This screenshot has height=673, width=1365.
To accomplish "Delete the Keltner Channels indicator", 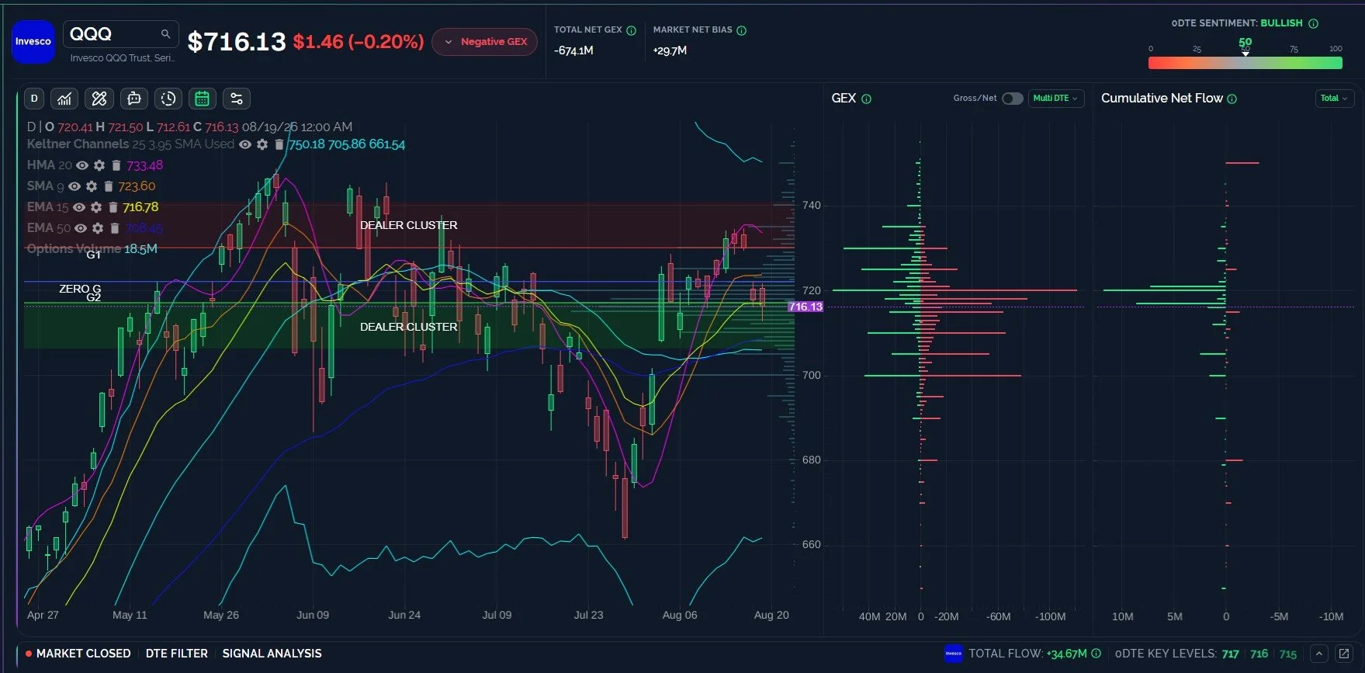I will click(279, 144).
